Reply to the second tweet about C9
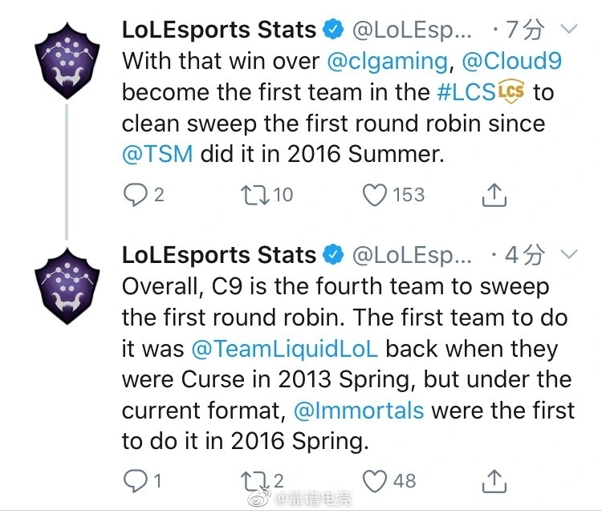This screenshot has width=602, height=514. pos(135,480)
